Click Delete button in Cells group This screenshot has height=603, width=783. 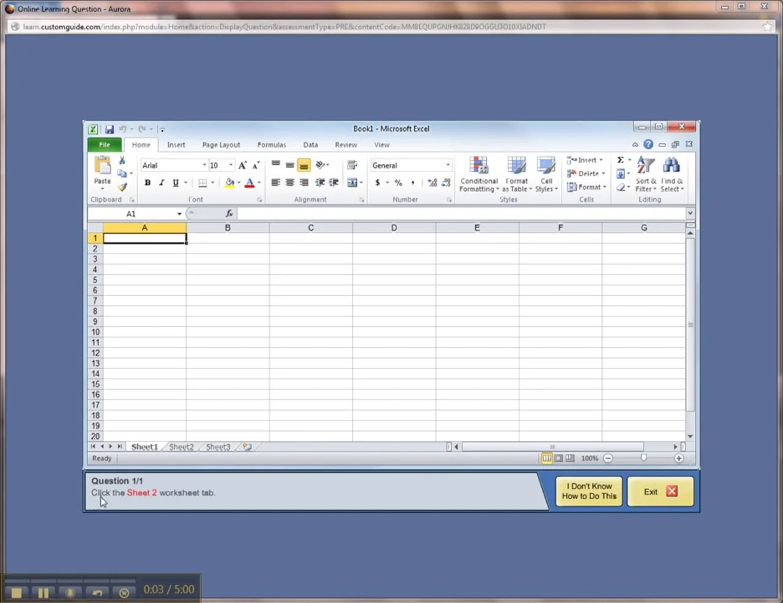click(x=586, y=173)
